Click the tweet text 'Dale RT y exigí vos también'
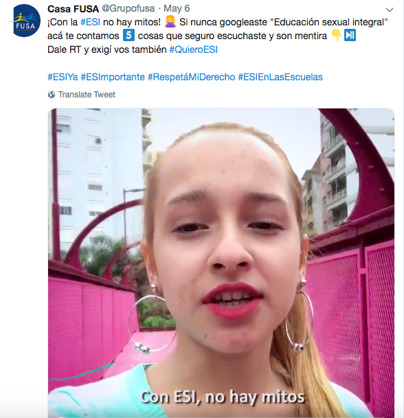The height and width of the screenshot is (418, 404). click(x=107, y=49)
